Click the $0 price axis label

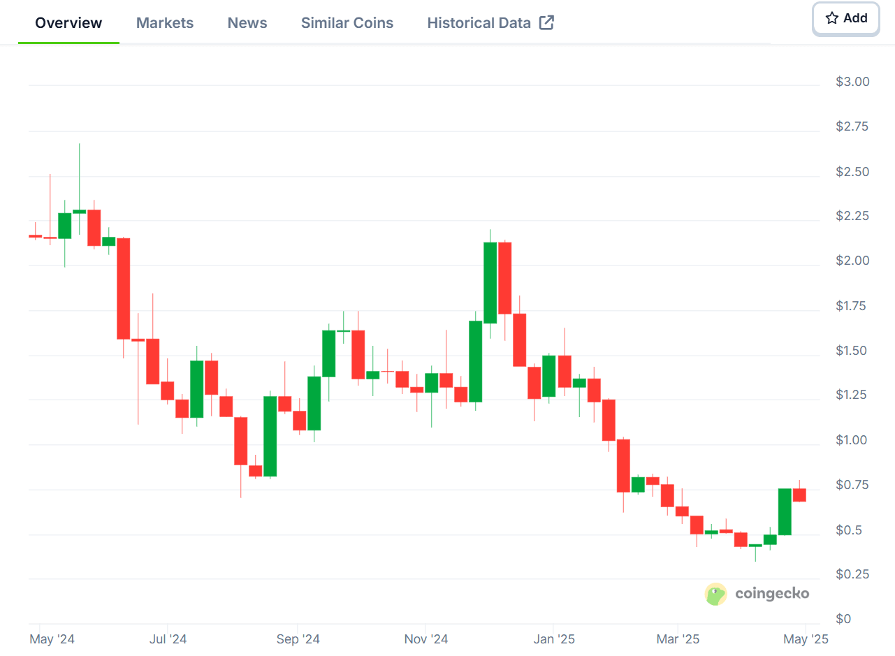(x=843, y=619)
